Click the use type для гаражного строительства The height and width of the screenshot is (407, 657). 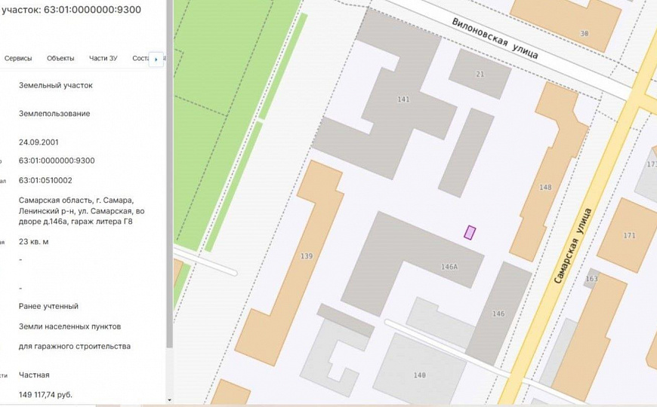click(75, 347)
